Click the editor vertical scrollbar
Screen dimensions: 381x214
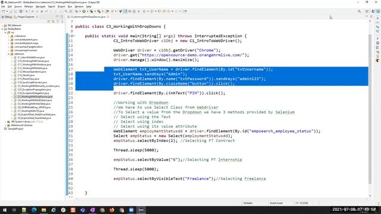(370, 109)
